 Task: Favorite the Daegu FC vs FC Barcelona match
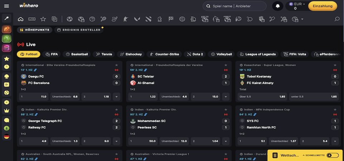coord(116,65)
